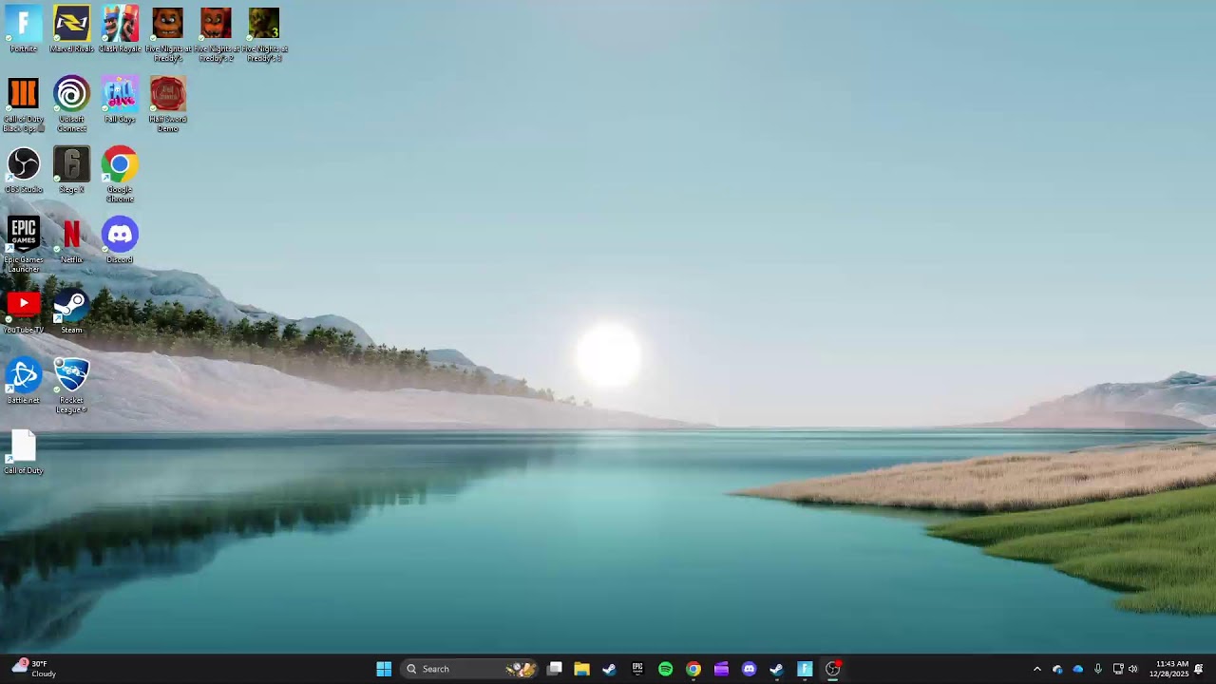Open Discord from the taskbar
The width and height of the screenshot is (1216, 684).
[x=749, y=669]
